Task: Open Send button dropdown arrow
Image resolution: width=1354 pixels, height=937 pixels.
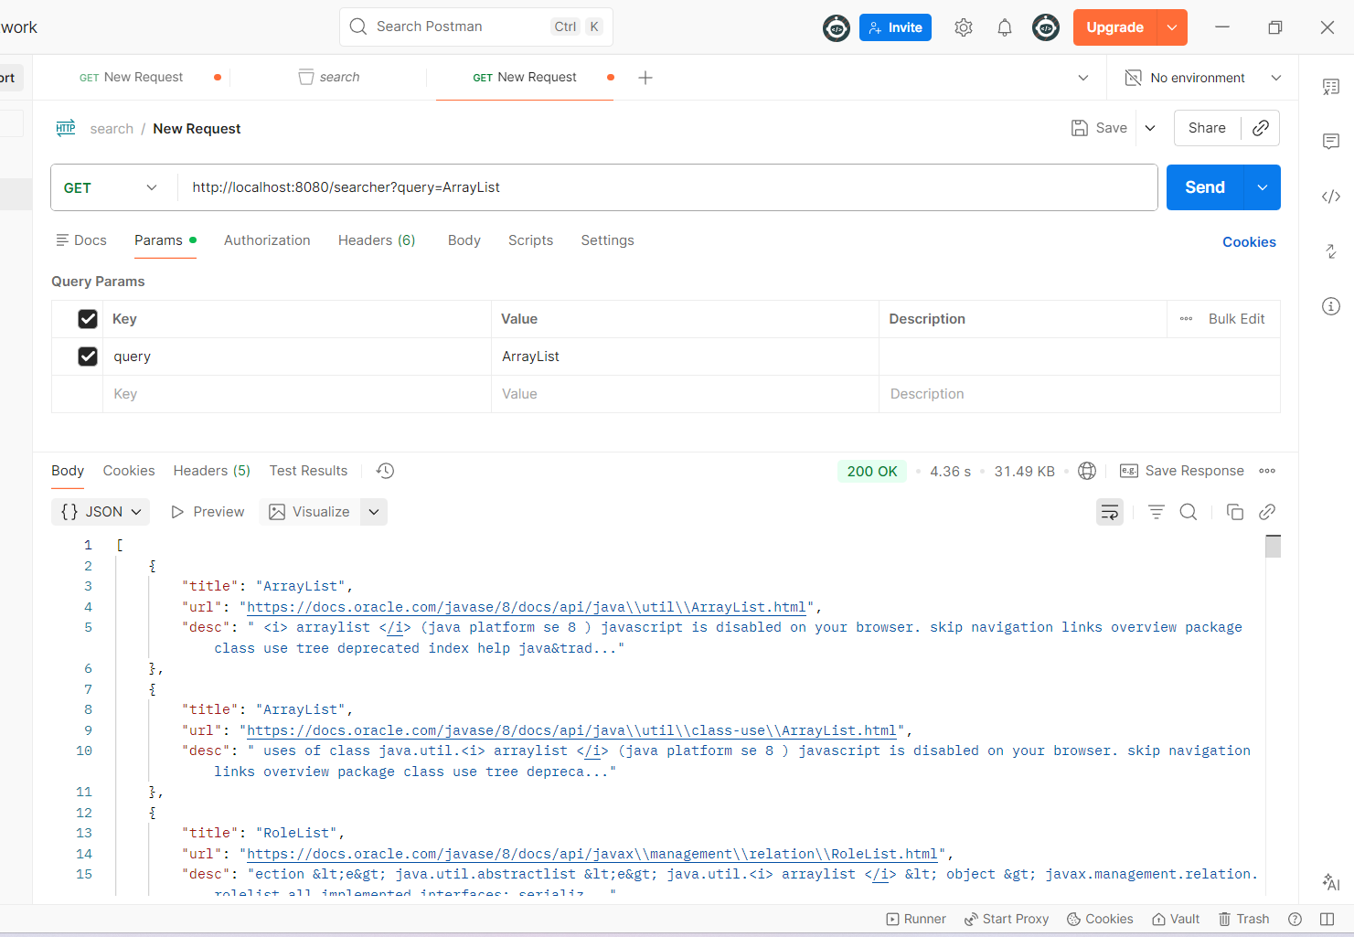Action: [x=1263, y=187]
